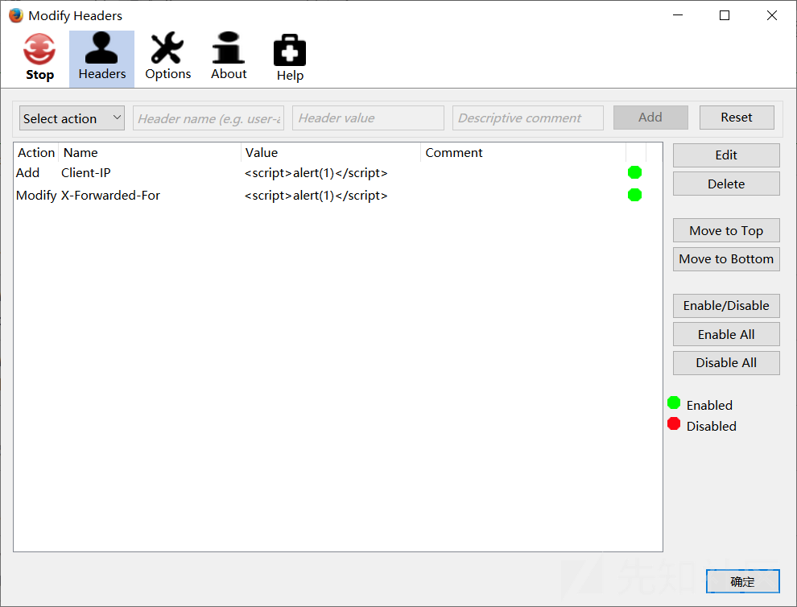Close the Modify Headers window

771,15
